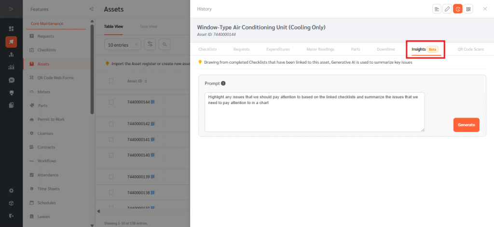Click the Prompt info icon

click(223, 83)
